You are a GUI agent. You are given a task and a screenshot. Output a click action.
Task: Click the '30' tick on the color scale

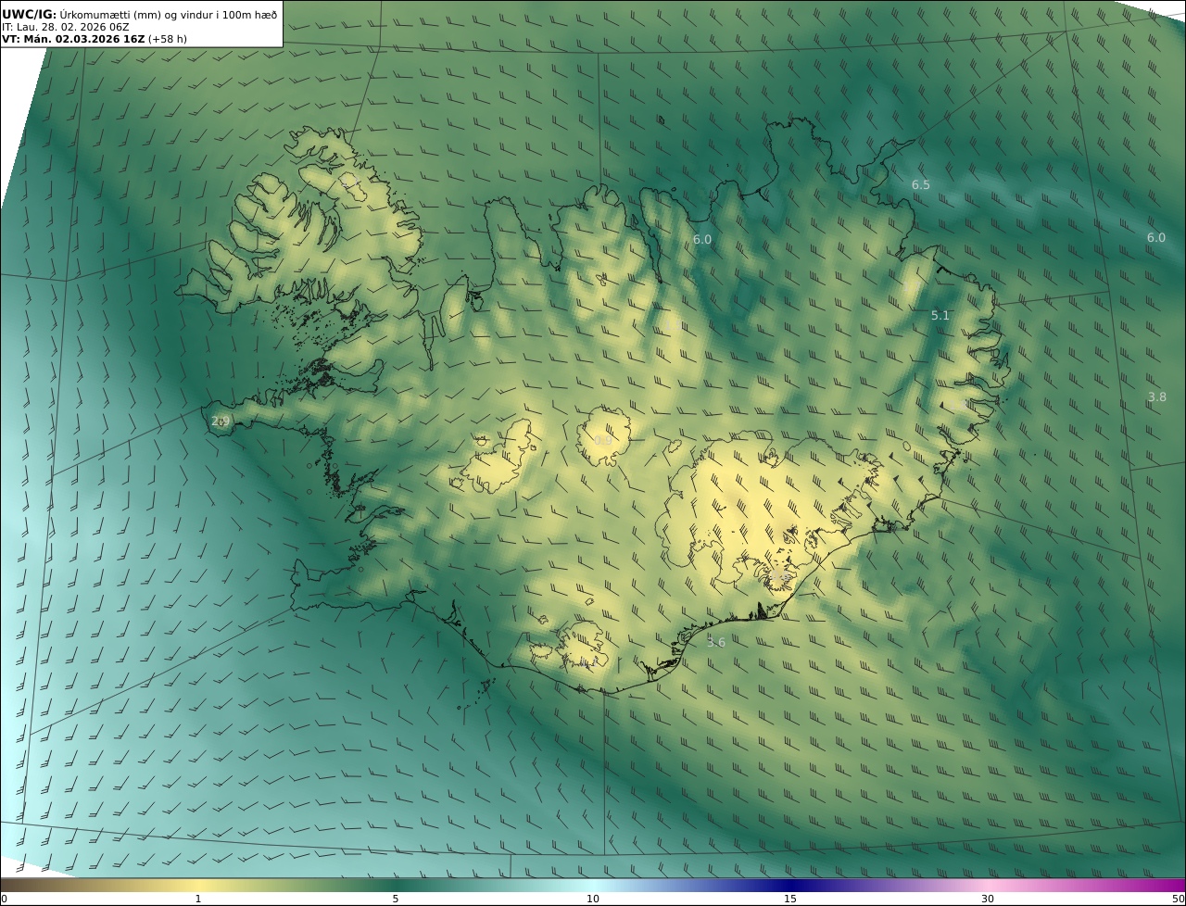[x=988, y=899]
